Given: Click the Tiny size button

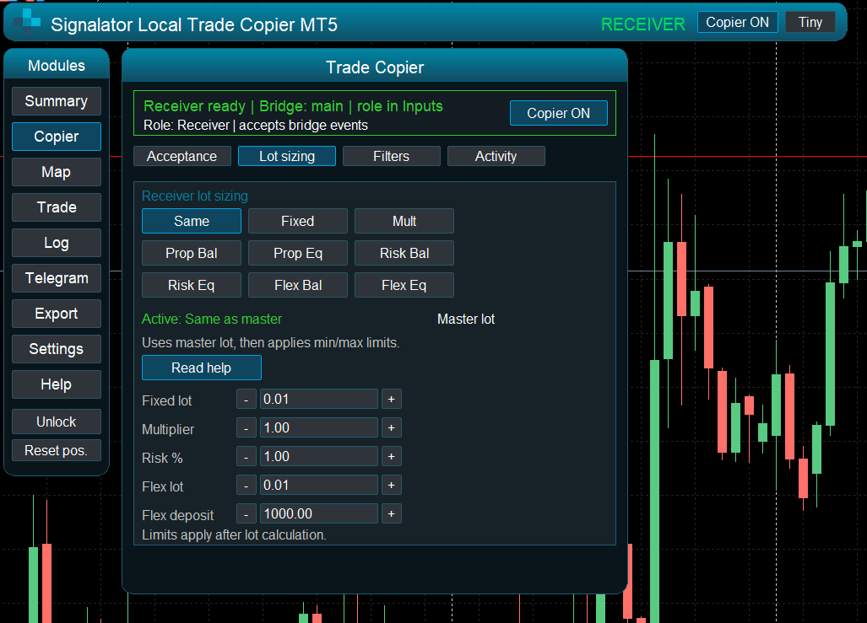Looking at the screenshot, I should [x=810, y=22].
